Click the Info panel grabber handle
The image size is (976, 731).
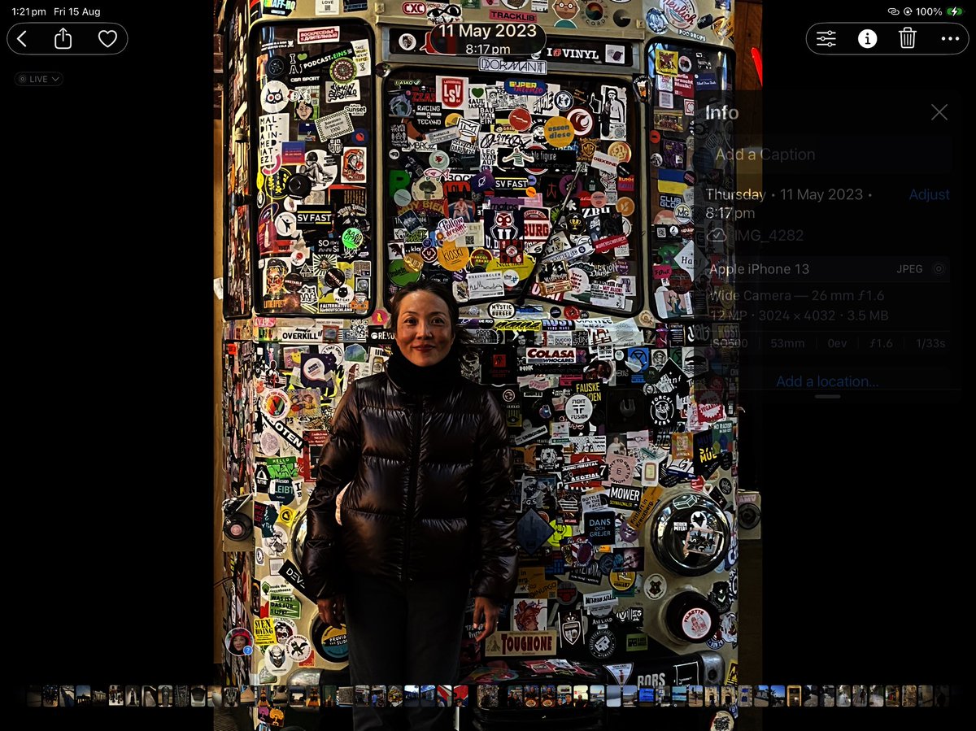click(827, 396)
